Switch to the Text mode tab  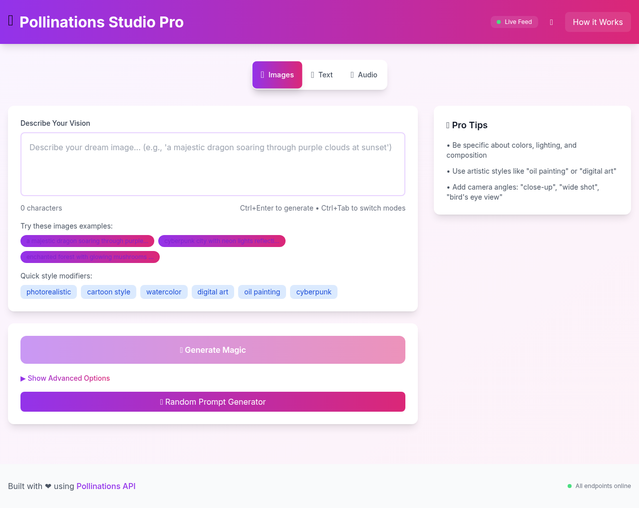click(321, 74)
